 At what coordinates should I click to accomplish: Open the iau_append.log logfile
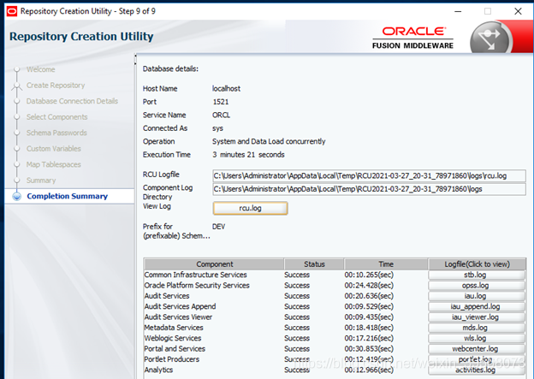click(477, 306)
